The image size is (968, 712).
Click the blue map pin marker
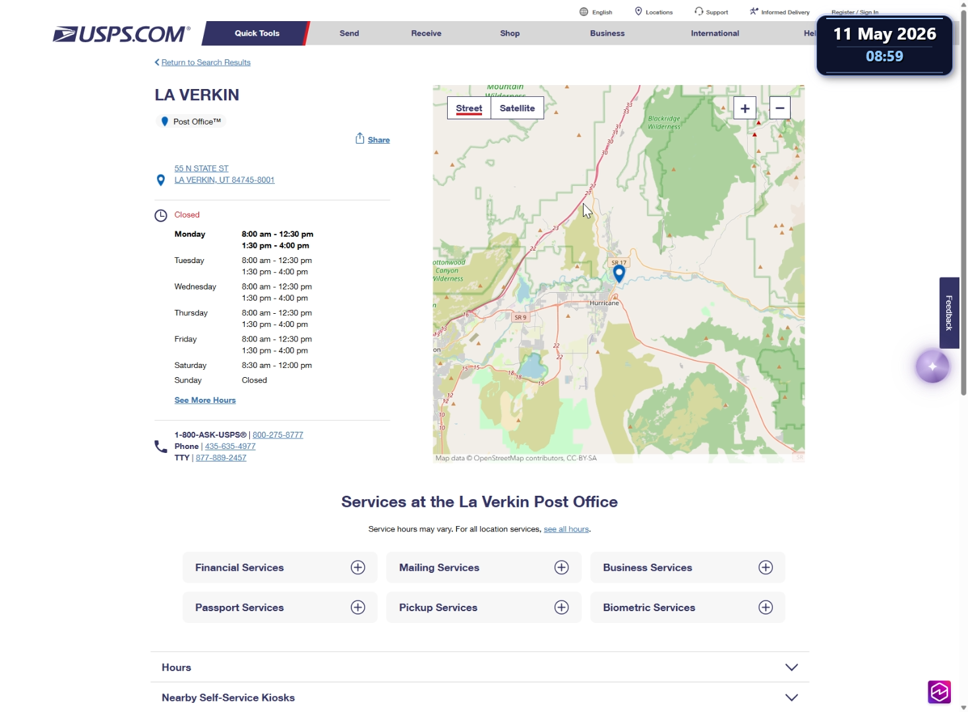click(619, 274)
